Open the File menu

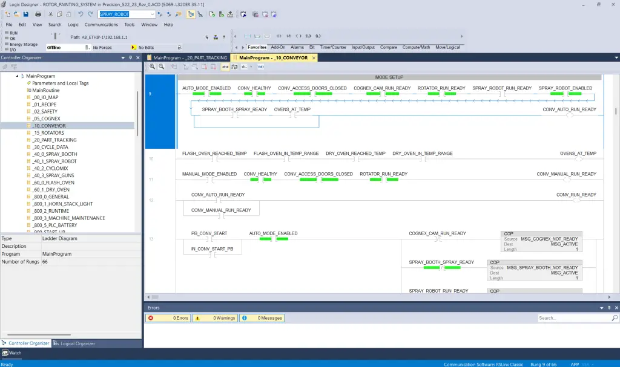9,25
